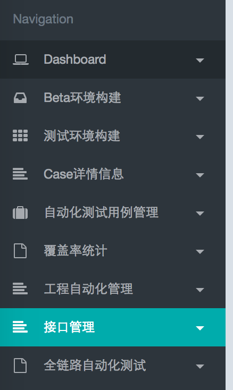
Task: Open the 自动化测试用例管理 menu item
Action: [x=113, y=213]
